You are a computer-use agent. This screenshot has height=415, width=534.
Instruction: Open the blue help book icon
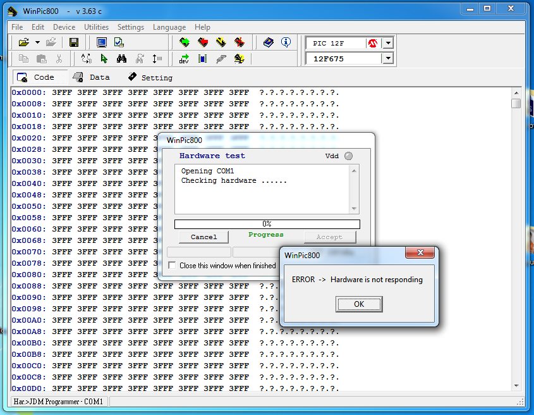[x=269, y=42]
